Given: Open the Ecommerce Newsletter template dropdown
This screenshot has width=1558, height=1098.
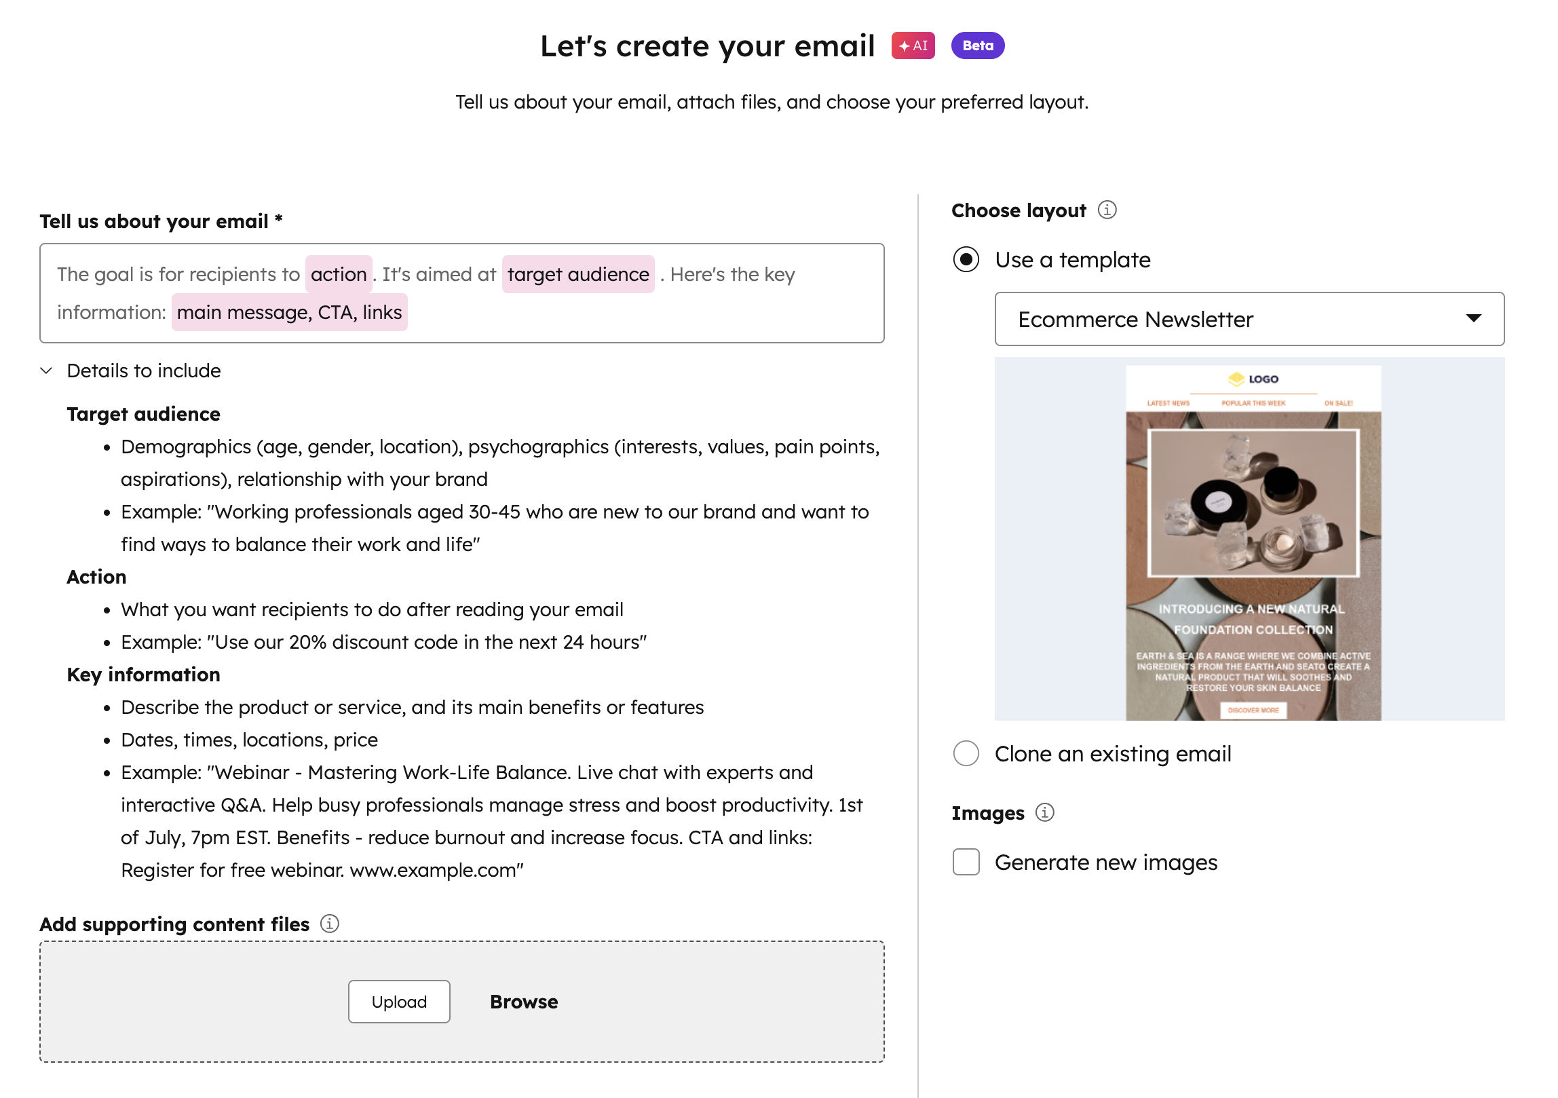Looking at the screenshot, I should (1249, 319).
